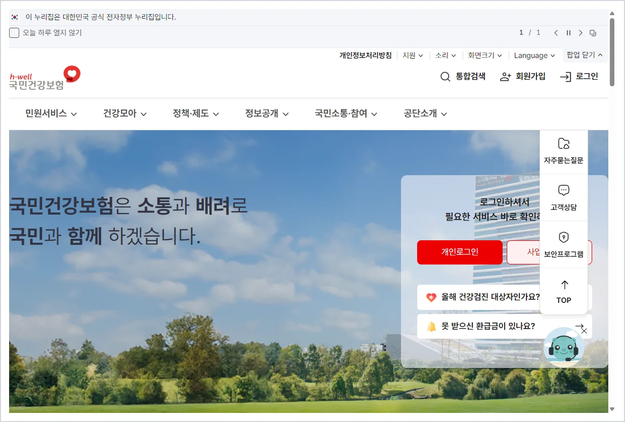Click the vertical scrollbar thumb
Screen dimensions: 625x422
coord(612,51)
